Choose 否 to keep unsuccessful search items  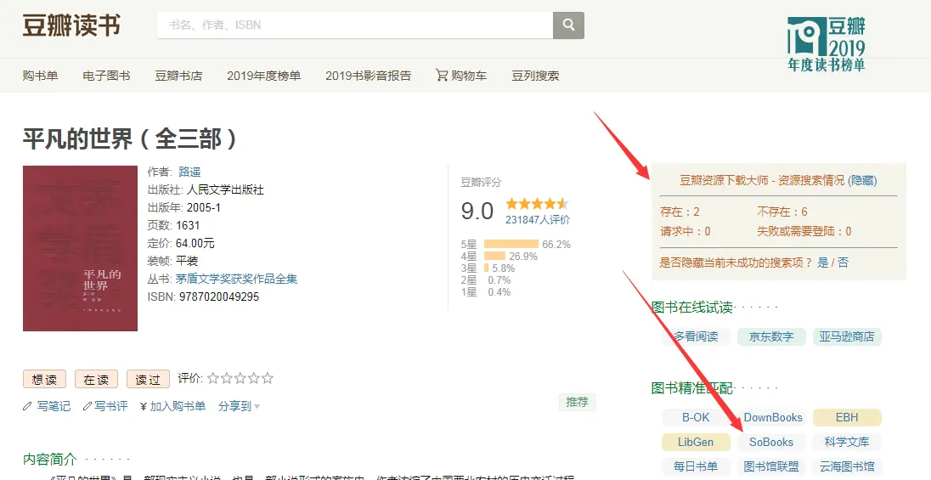844,263
